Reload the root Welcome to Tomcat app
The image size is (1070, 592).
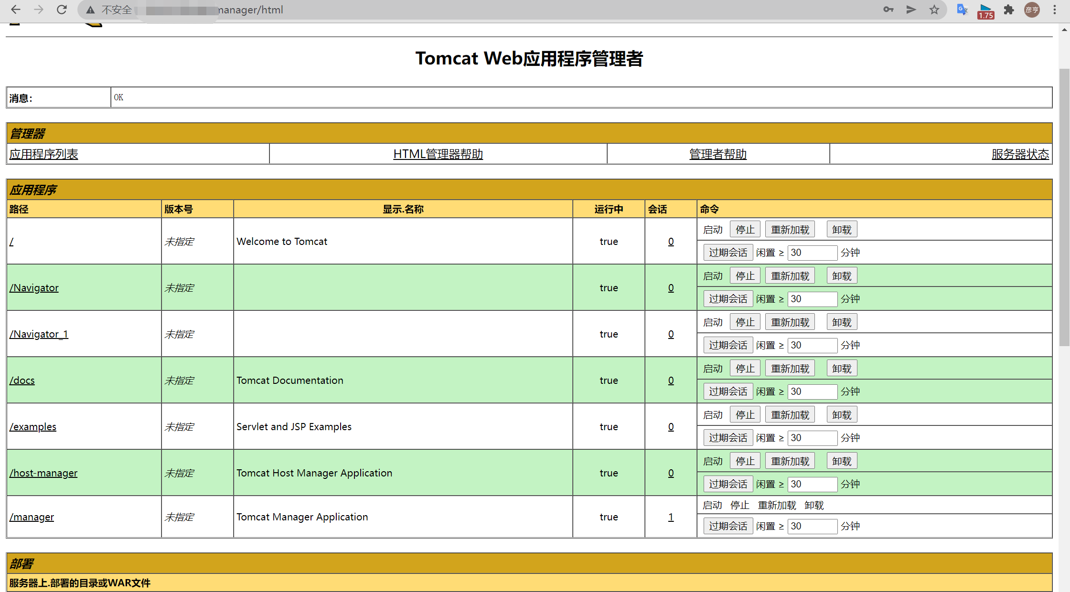(790, 230)
